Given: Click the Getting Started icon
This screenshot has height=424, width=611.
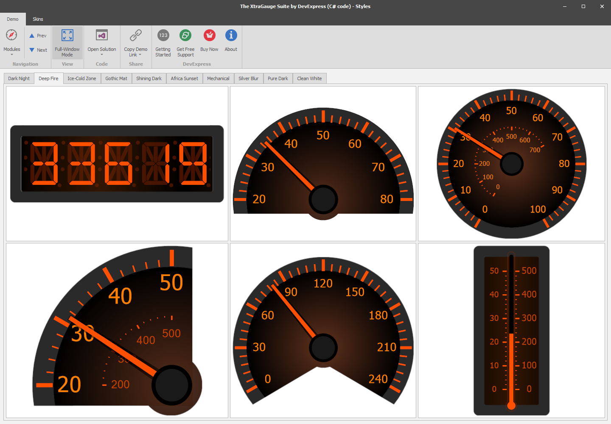Looking at the screenshot, I should (163, 36).
